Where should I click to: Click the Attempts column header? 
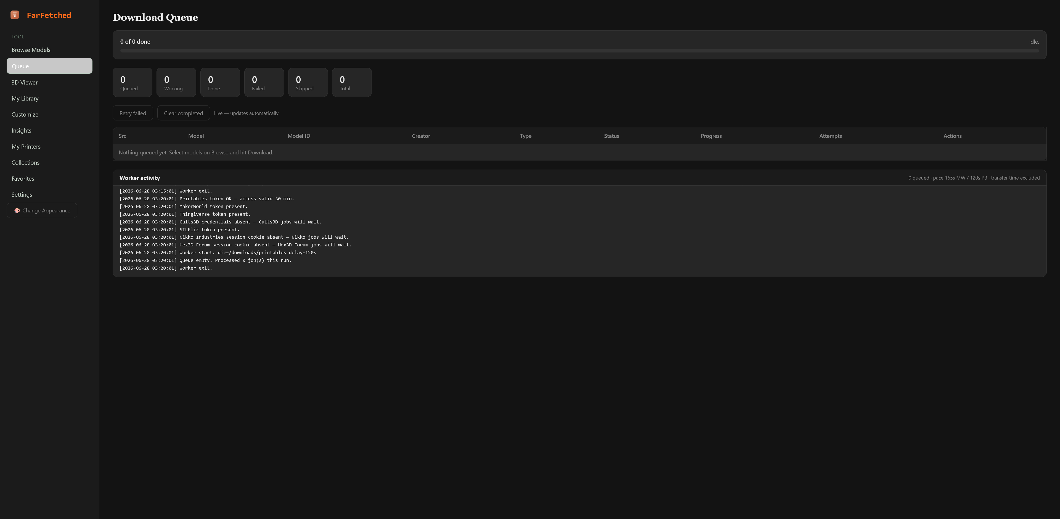pos(830,136)
